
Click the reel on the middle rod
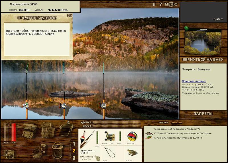tap(63, 106)
